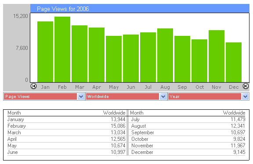This screenshot has height=164, width=253.
Task: Click the 7,600 y-axis value
Action: 22,48
